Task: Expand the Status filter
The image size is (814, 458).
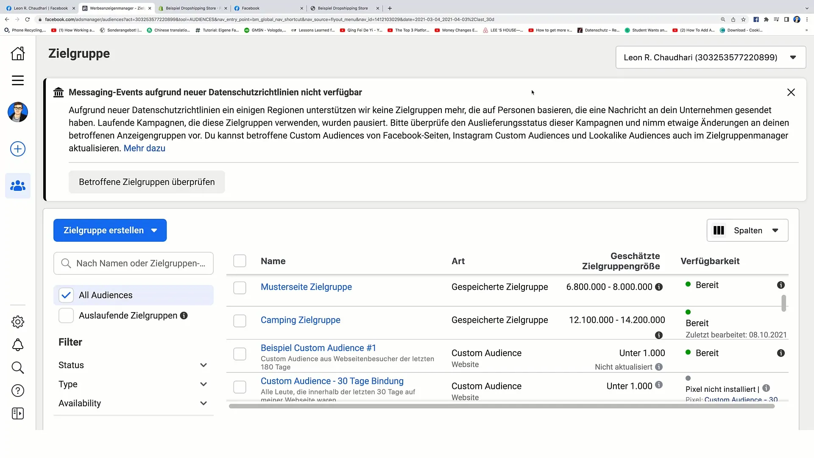Action: click(x=133, y=365)
